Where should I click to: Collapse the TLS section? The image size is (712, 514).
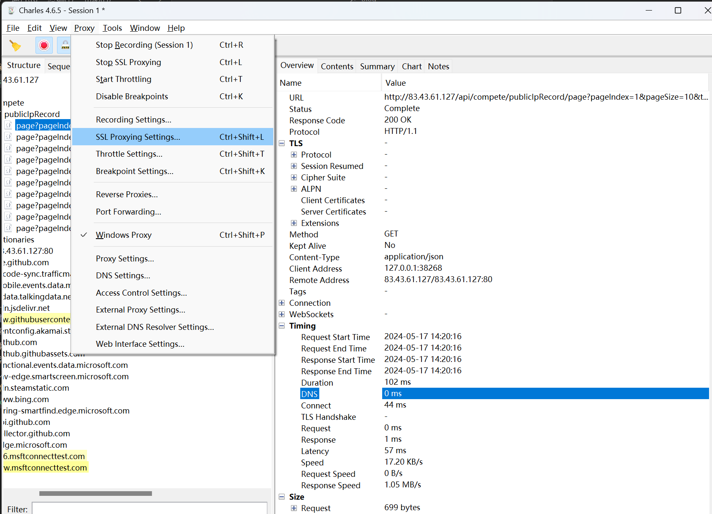click(x=282, y=143)
